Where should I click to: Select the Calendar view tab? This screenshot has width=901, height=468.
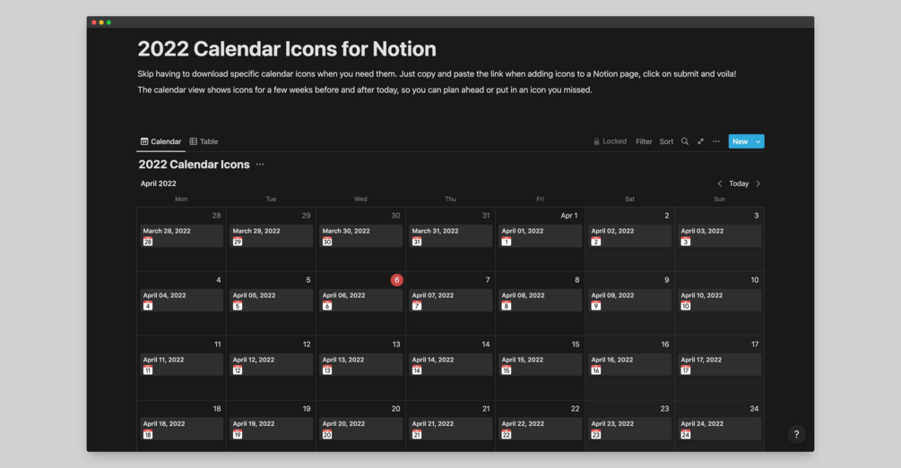[160, 141]
